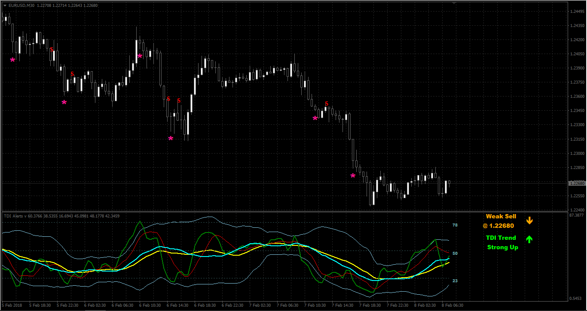Click the Strong Up trend text

pos(503,247)
